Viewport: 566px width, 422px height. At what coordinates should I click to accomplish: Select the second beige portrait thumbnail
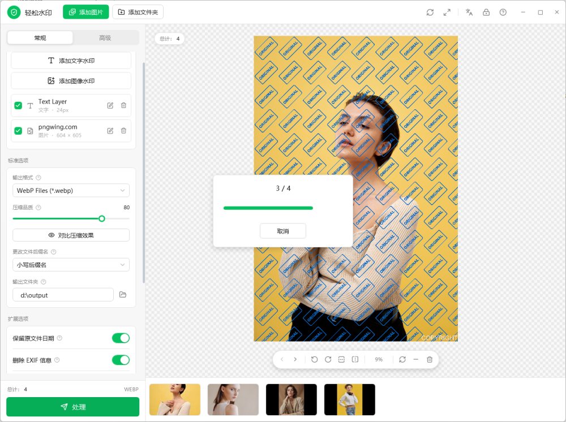(233, 399)
